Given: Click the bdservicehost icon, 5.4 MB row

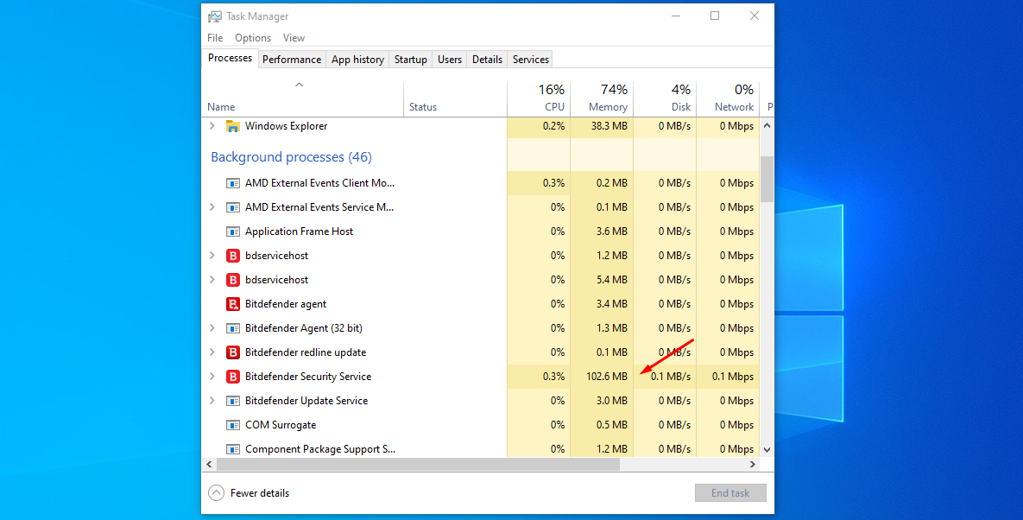Looking at the screenshot, I should pyautogui.click(x=233, y=280).
